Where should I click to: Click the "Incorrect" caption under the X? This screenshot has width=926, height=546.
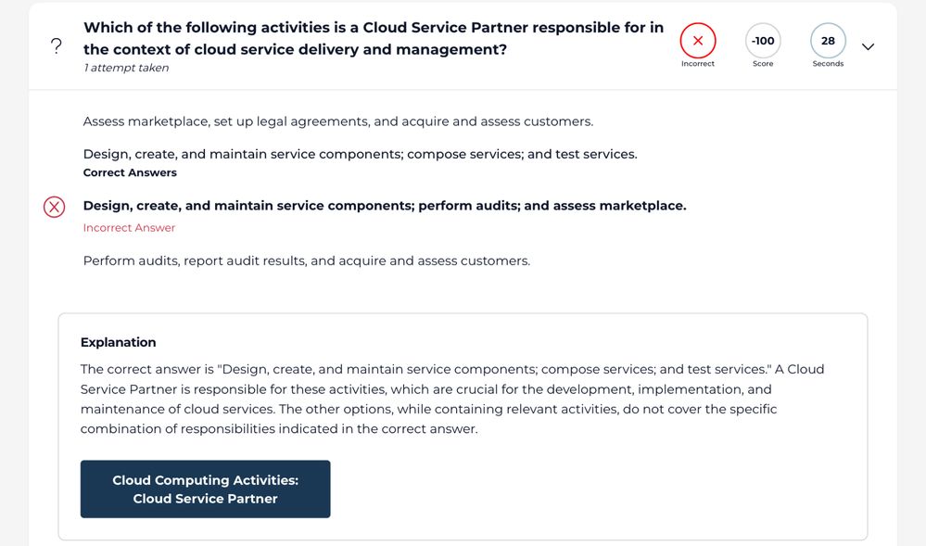click(698, 64)
